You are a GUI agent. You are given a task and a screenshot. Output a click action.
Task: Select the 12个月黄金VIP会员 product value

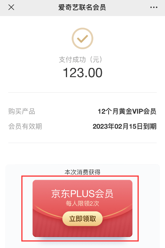pyautogui.click(x=127, y=111)
